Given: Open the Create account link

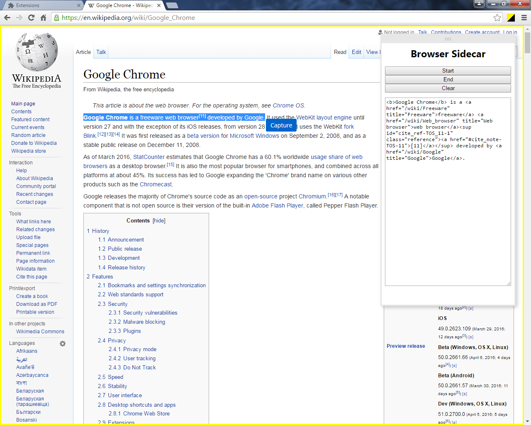Looking at the screenshot, I should click(482, 32).
